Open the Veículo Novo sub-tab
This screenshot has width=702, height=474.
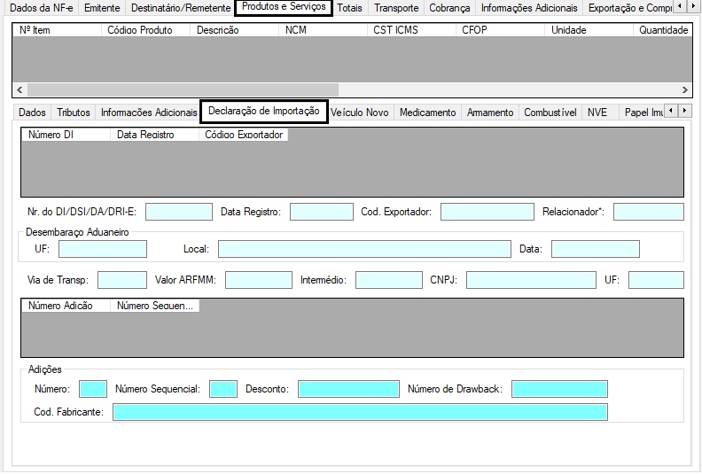point(360,113)
